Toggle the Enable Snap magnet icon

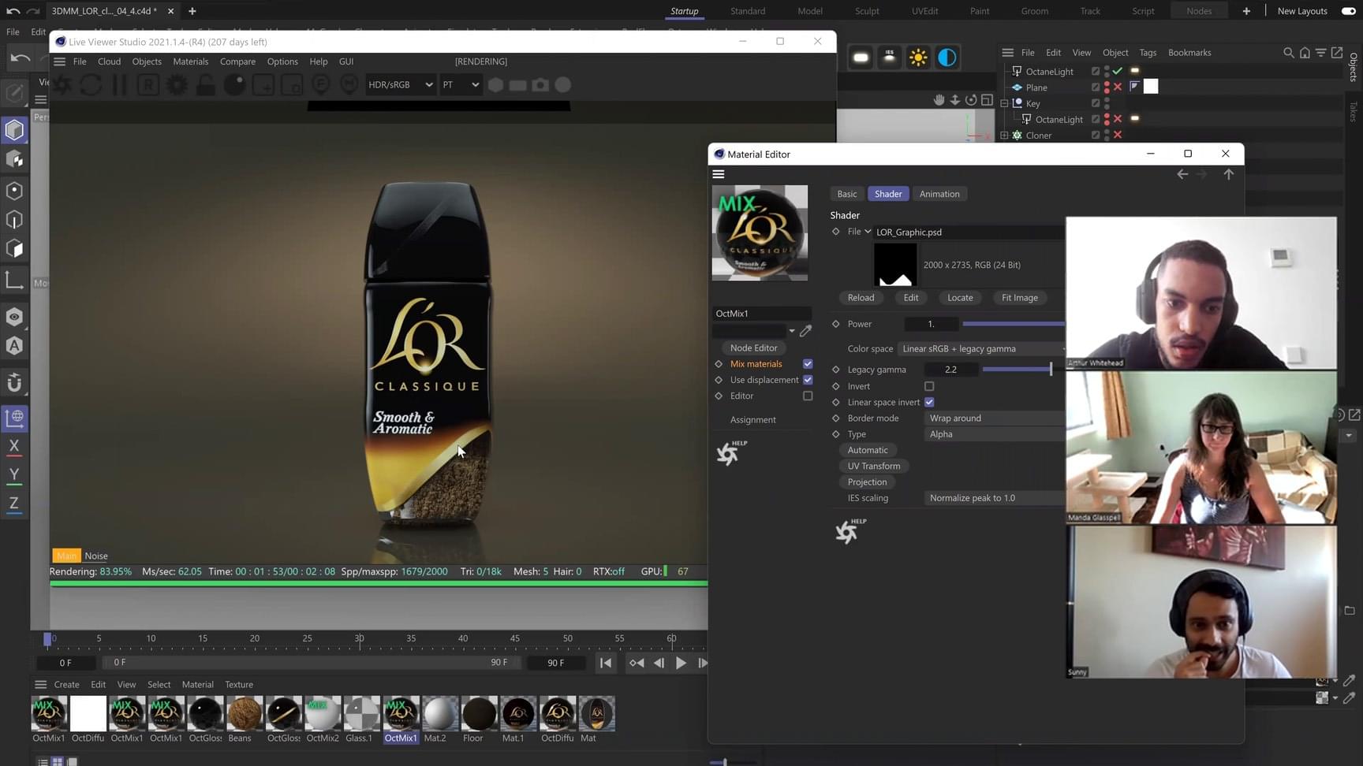[x=14, y=383]
